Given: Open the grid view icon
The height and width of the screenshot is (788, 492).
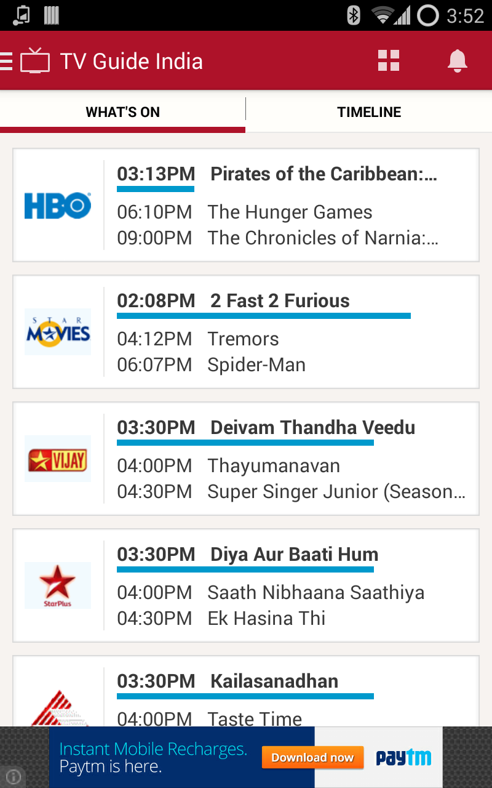Looking at the screenshot, I should pos(389,61).
